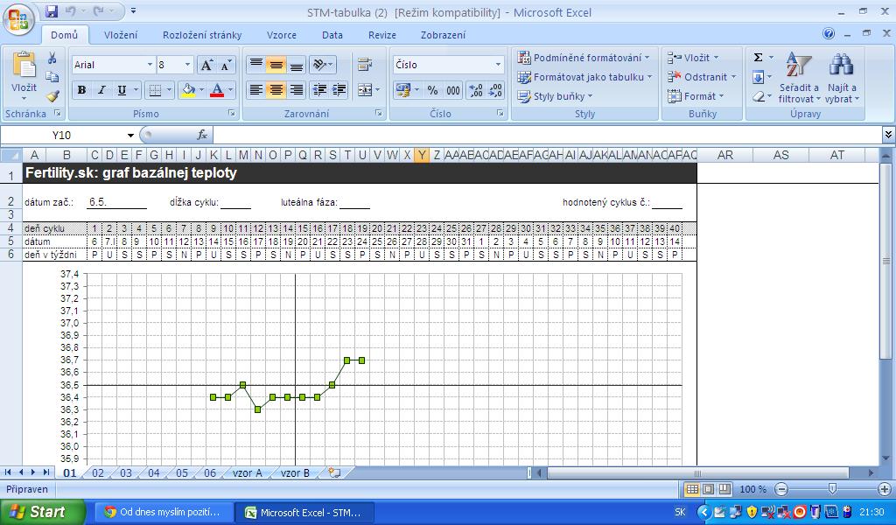Toggle center horizontal alignment

click(x=276, y=90)
